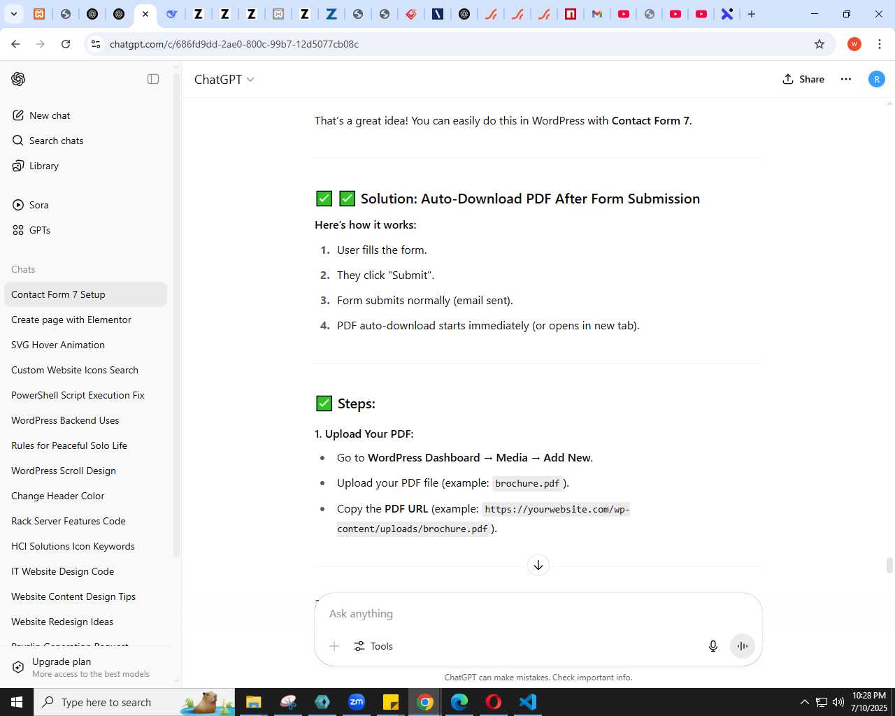The width and height of the screenshot is (895, 716).
Task: Click the scroll-to-bottom arrow button
Action: point(538,565)
